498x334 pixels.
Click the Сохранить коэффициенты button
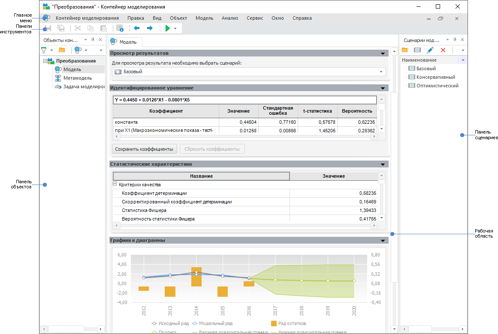click(x=144, y=149)
